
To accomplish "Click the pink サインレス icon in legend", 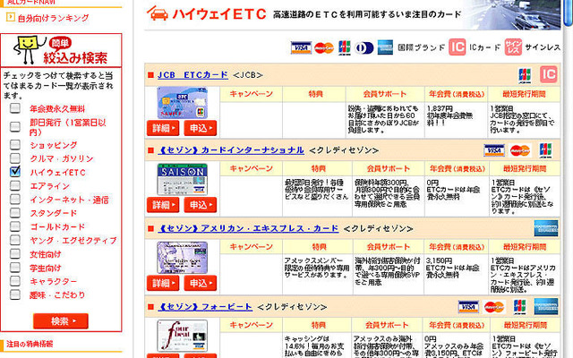I will point(513,47).
